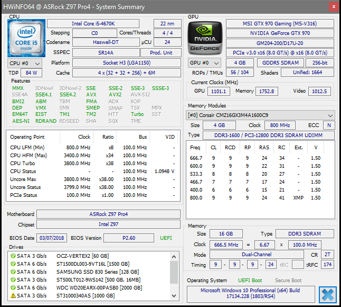Click the yellow warning icon beside ST31000340AS
This screenshot has height=307, width=341.
[x=13, y=295]
